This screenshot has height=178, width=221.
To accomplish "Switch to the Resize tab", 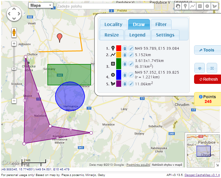I will pos(112,35).
